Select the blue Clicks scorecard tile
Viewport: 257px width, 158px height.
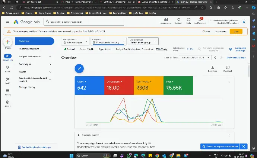(x=89, y=86)
